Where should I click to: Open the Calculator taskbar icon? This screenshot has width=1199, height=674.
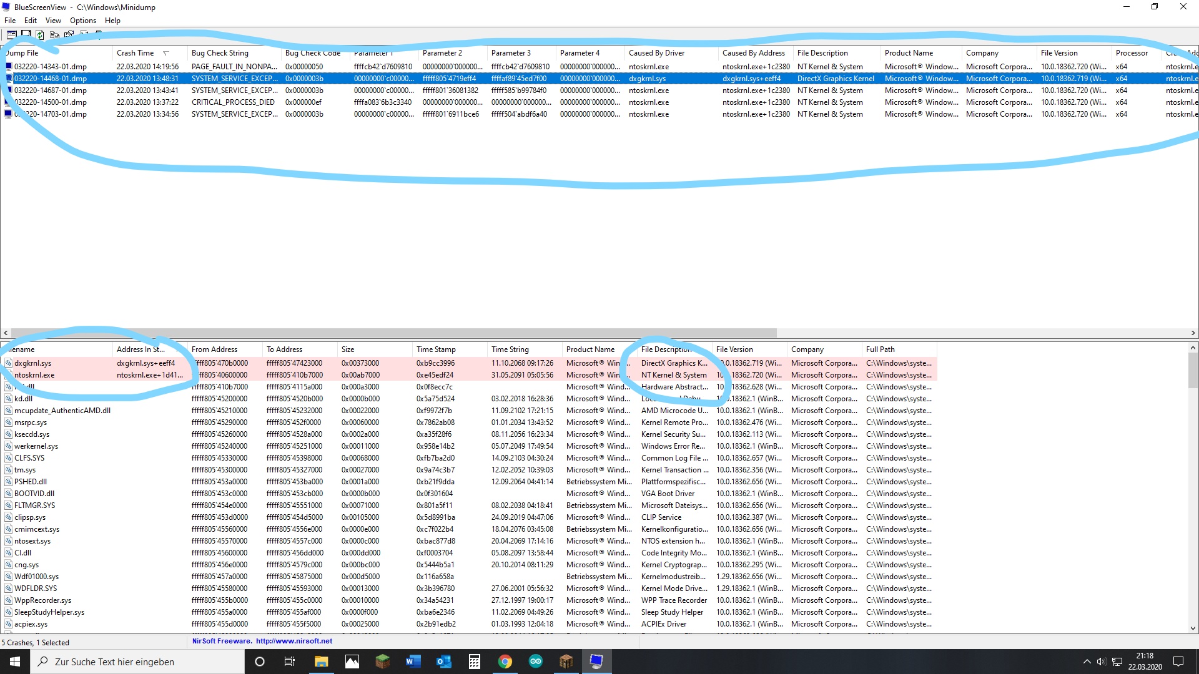point(475,662)
